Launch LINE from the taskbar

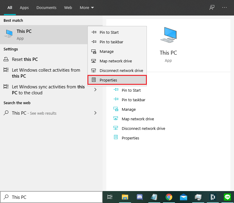pos(227,197)
